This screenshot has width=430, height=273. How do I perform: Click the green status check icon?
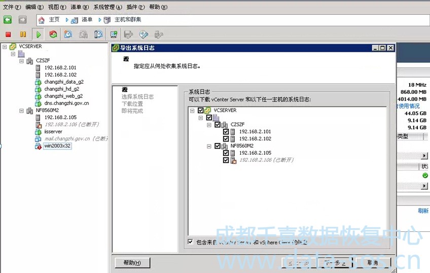coord(425,176)
